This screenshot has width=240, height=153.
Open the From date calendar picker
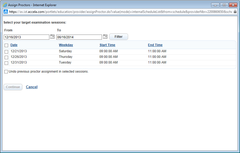point(52,37)
